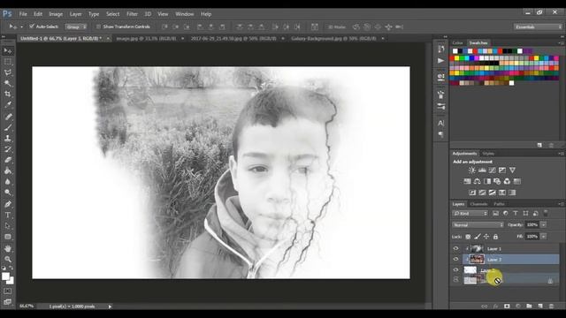Add a layer mask from Layers panel footer
This screenshot has height=318, width=566.
tap(507, 307)
